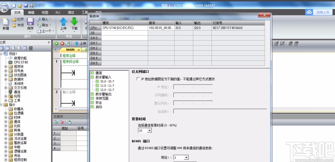
Task: Click the compile checkmark icon in editor toolbar
Action: 68,43
